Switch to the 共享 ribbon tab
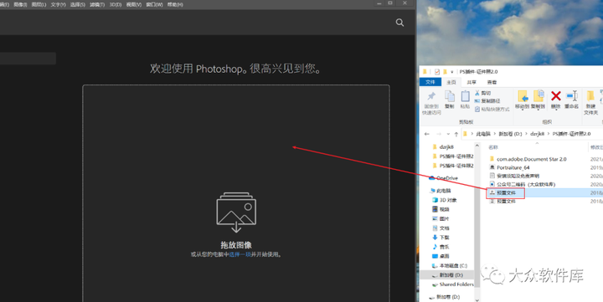 pyautogui.click(x=472, y=82)
